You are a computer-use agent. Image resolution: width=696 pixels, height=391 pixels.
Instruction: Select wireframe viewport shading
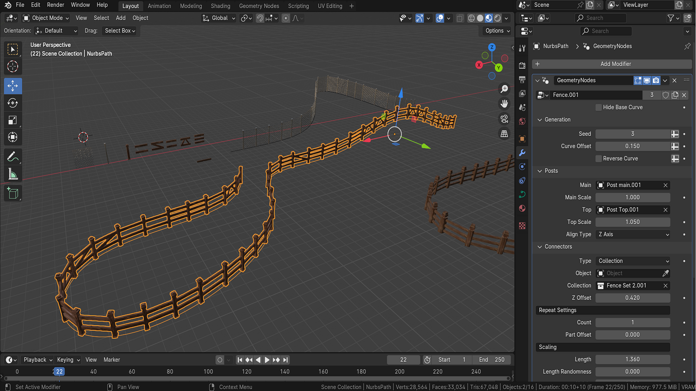tap(471, 18)
